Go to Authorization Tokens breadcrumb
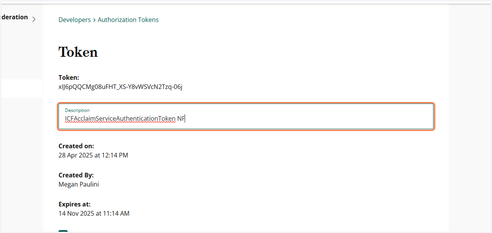The width and height of the screenshot is (492, 233). tap(128, 20)
